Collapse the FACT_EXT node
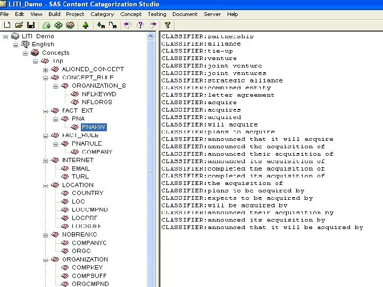The height and width of the screenshot is (287, 383). pyautogui.click(x=45, y=111)
